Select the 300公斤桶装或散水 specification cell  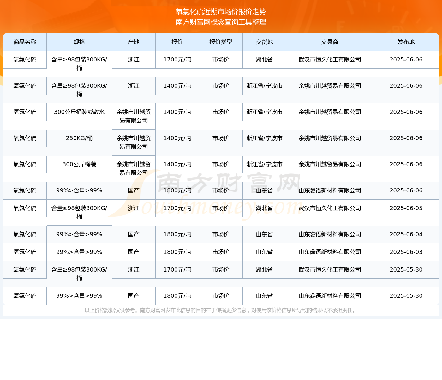click(79, 112)
